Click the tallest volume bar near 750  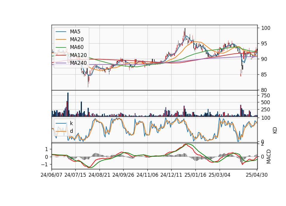pos(68,104)
